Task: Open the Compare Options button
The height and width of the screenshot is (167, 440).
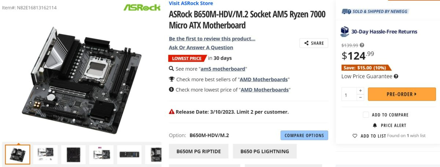Action: (x=304, y=136)
